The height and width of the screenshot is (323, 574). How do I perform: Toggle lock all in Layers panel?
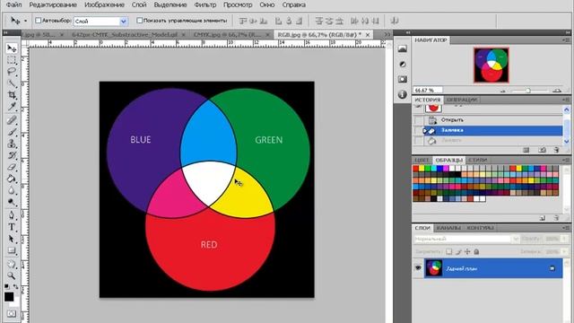[476, 251]
